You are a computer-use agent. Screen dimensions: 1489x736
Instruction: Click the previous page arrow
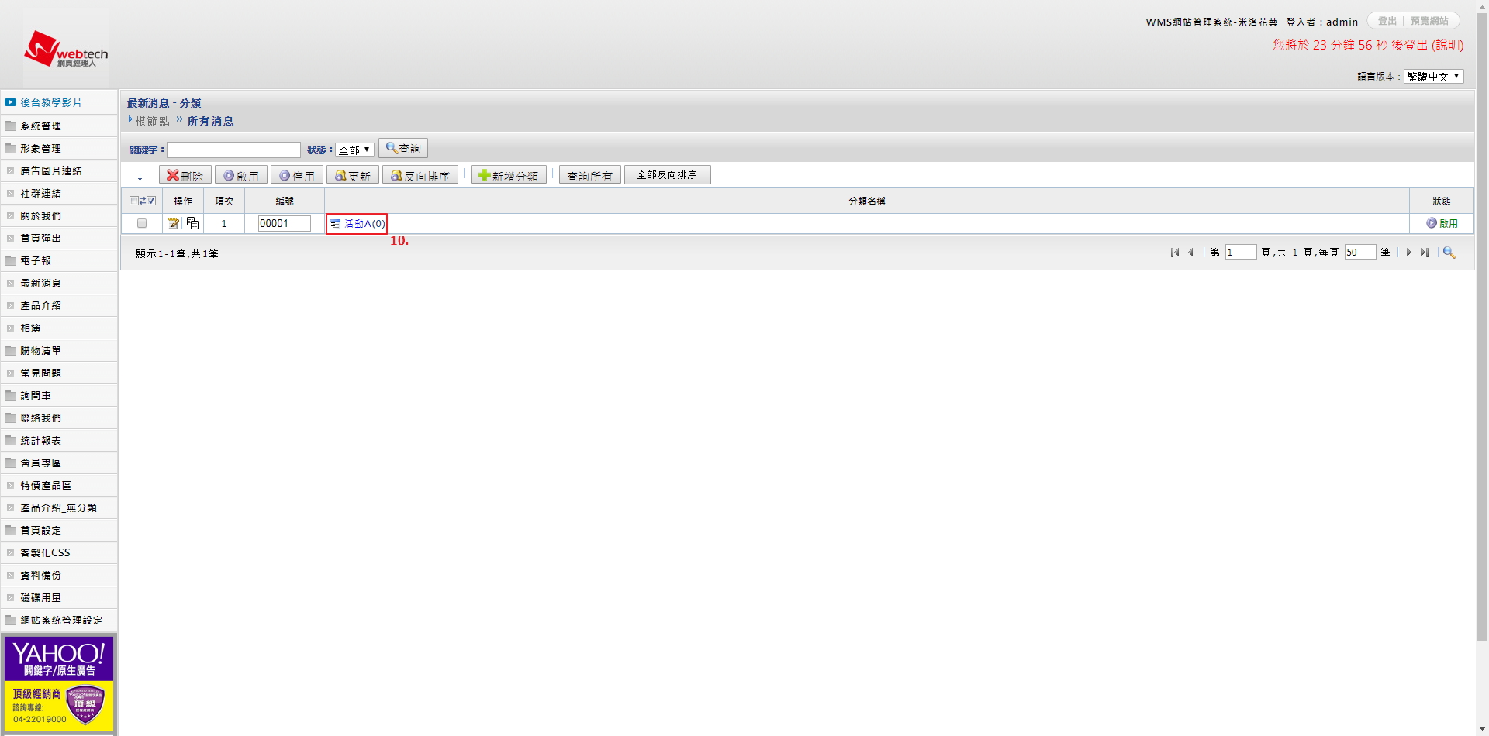pyautogui.click(x=1190, y=253)
